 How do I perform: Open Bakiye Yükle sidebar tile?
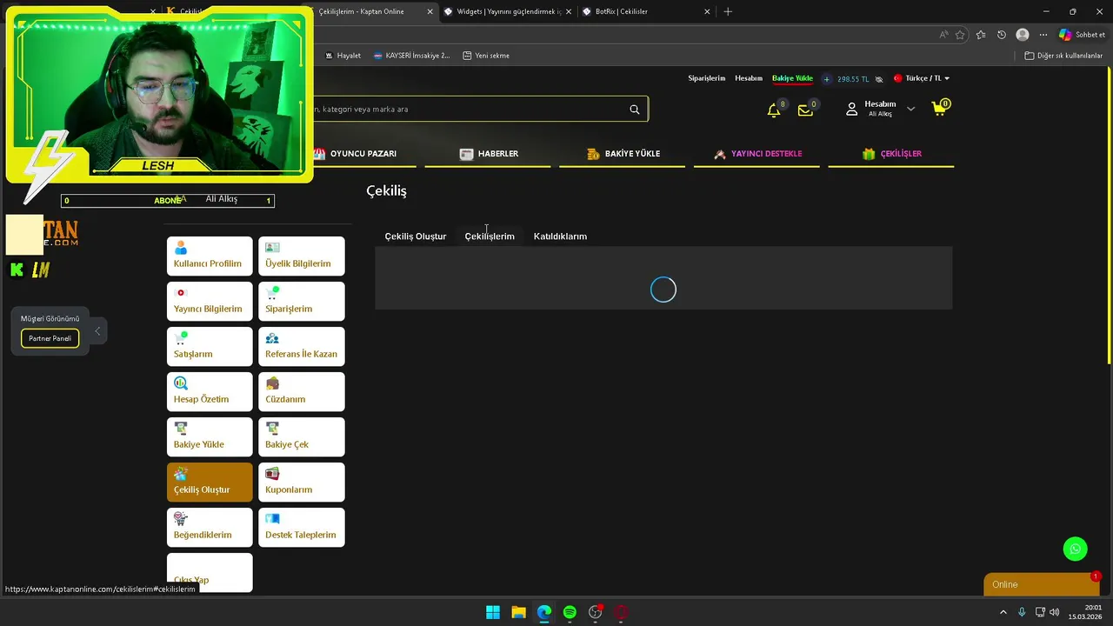pyautogui.click(x=210, y=437)
